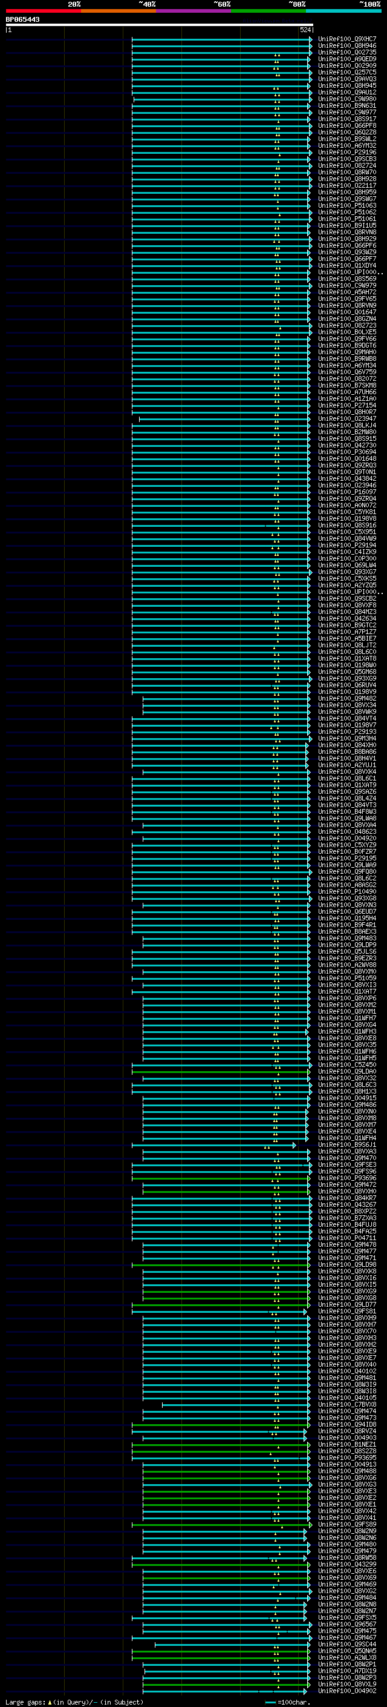Screen dimensions: 387x1707
Task: Open hit UniRef100_B9I1U5
Action: pos(347,225)
